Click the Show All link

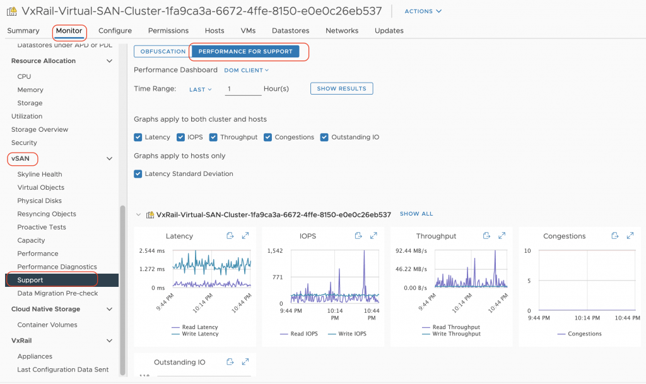(416, 214)
